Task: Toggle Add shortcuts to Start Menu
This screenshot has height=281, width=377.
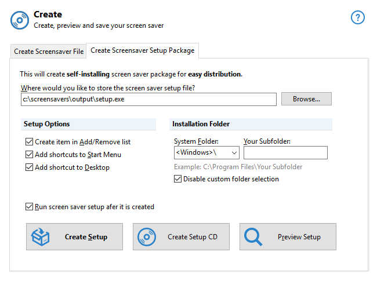Action: pos(29,155)
